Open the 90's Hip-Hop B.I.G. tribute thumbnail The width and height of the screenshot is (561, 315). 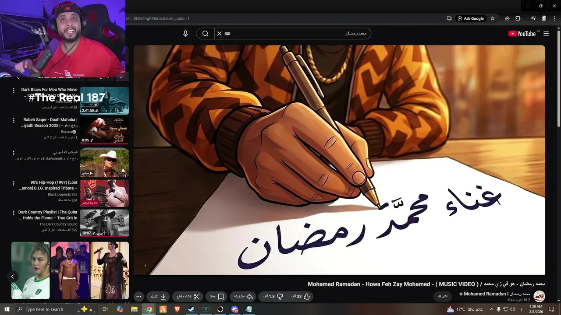[x=104, y=193]
